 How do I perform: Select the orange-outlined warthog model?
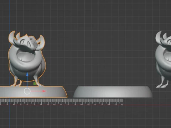click(x=27, y=59)
